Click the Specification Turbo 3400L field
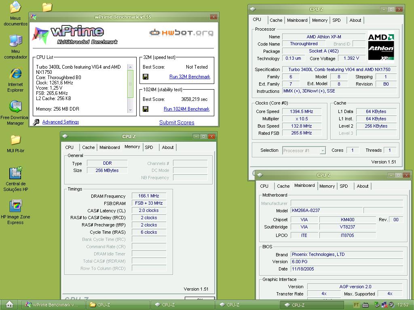The width and height of the screenshot is (414, 310). click(339, 69)
